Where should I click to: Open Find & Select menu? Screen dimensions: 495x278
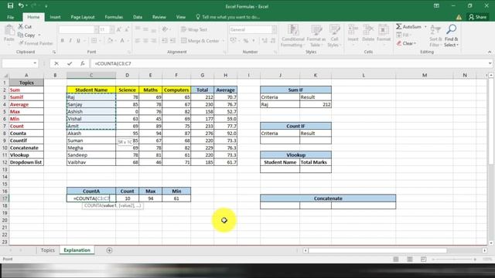451,36
